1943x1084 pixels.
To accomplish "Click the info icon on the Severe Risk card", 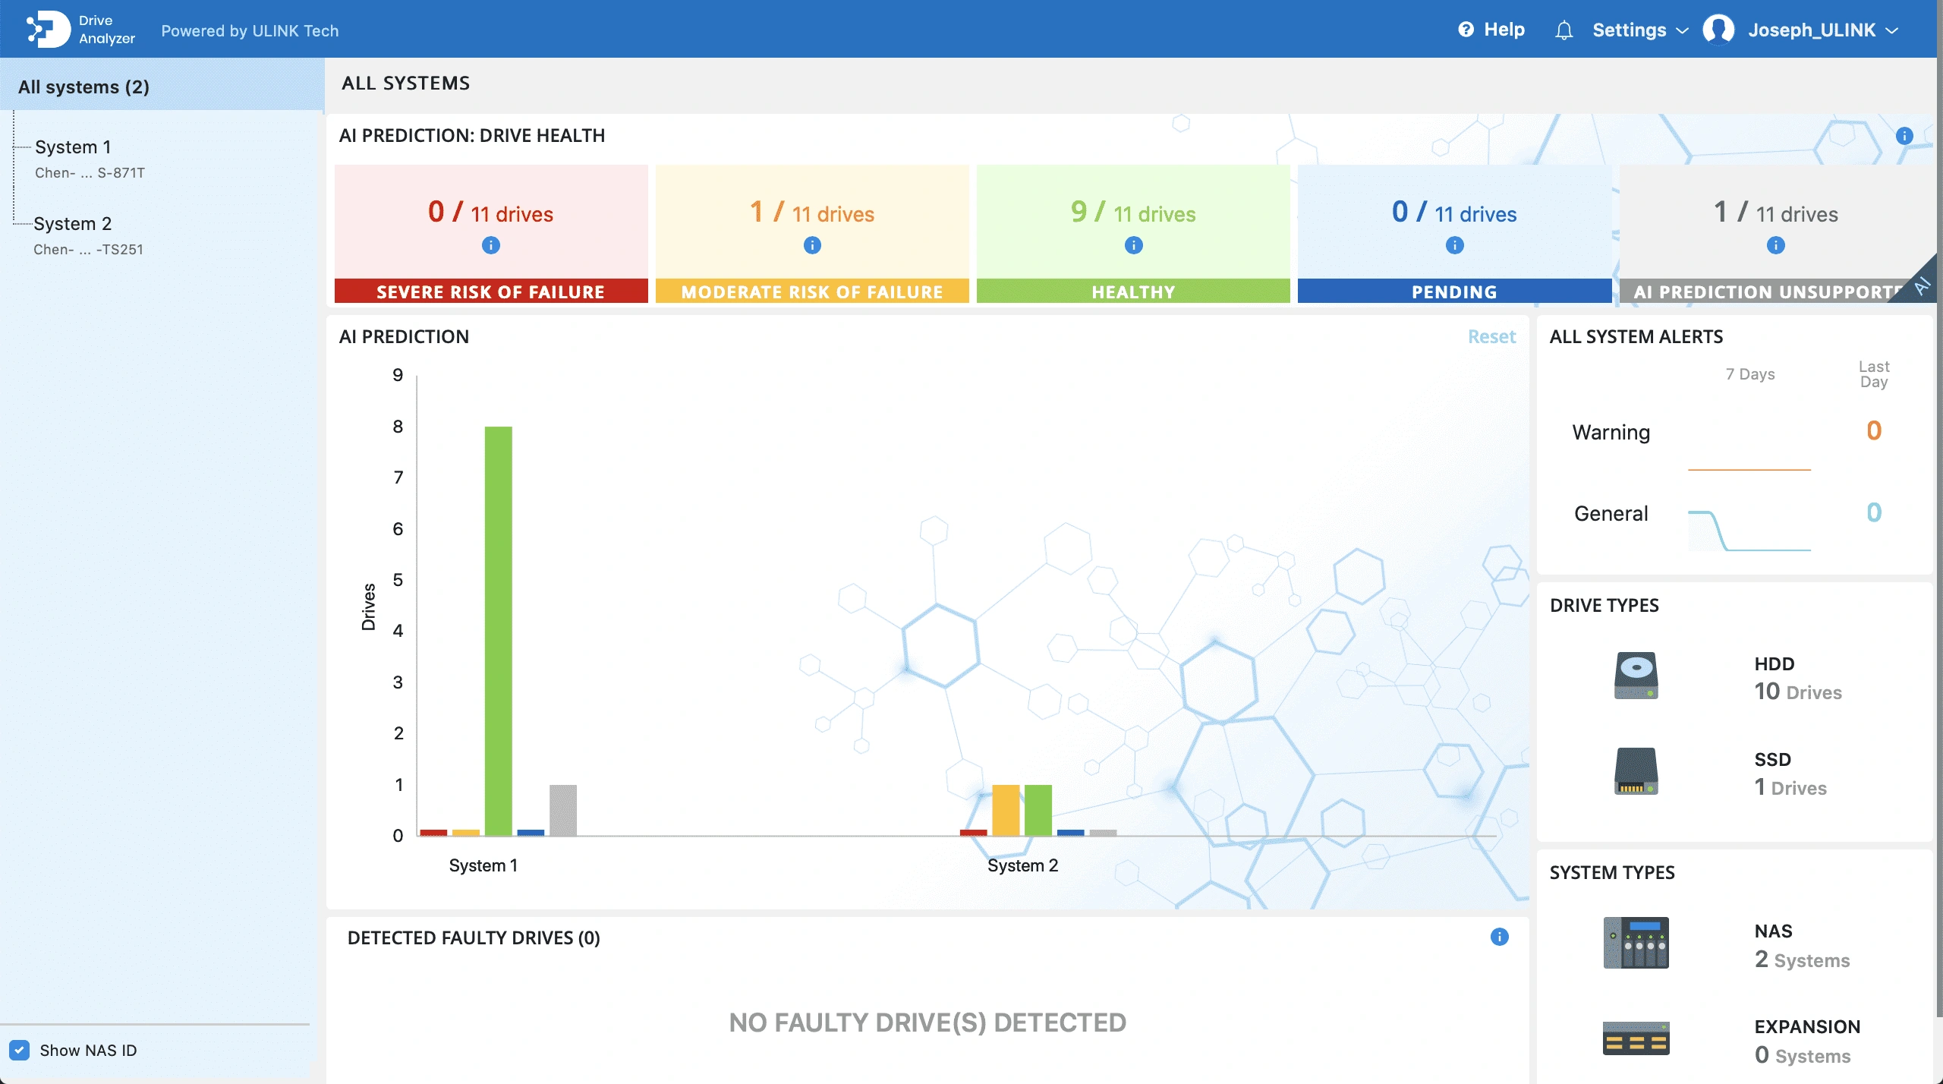I will click(x=490, y=244).
